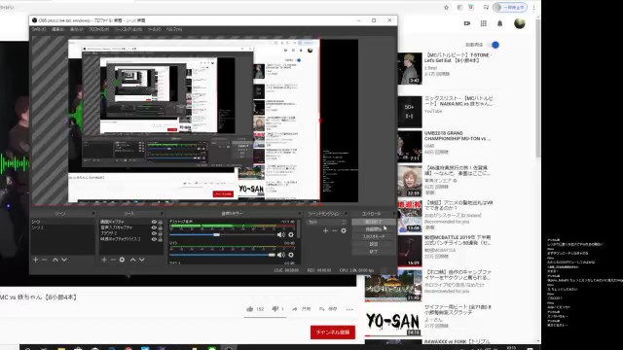Image resolution: width=623 pixels, height=350 pixels.
Task: Click the red channel subscribe button
Action: point(333,332)
